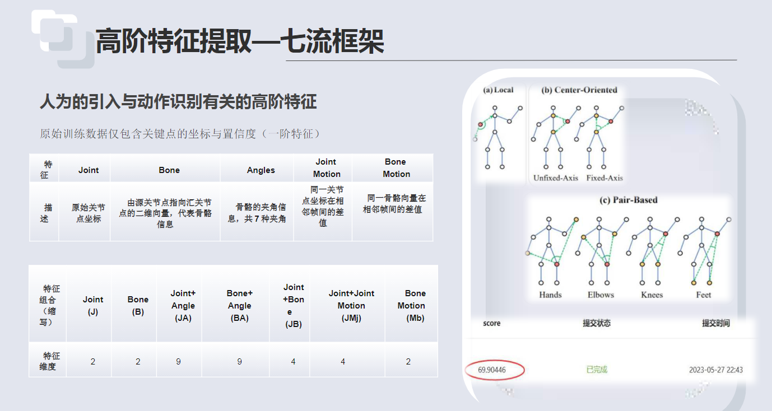
Task: Click the Feet pair-based skeleton diagram
Action: (x=705, y=251)
